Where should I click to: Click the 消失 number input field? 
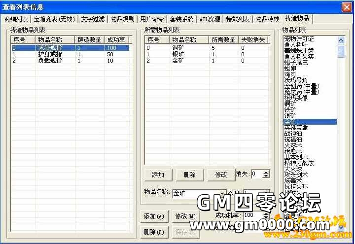pyautogui.click(x=257, y=174)
